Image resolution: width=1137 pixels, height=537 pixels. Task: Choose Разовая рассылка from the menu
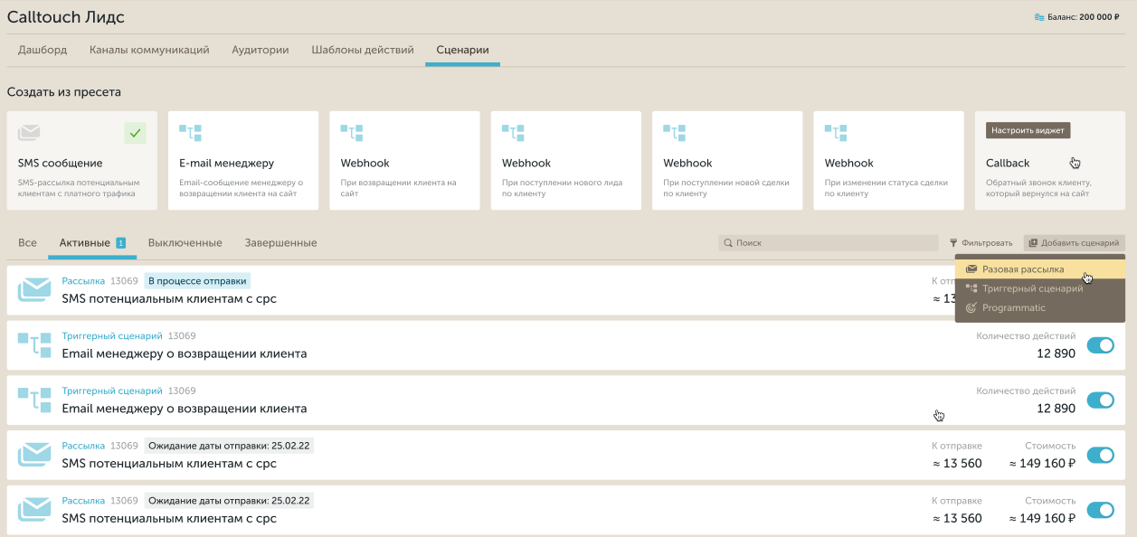click(1040, 269)
